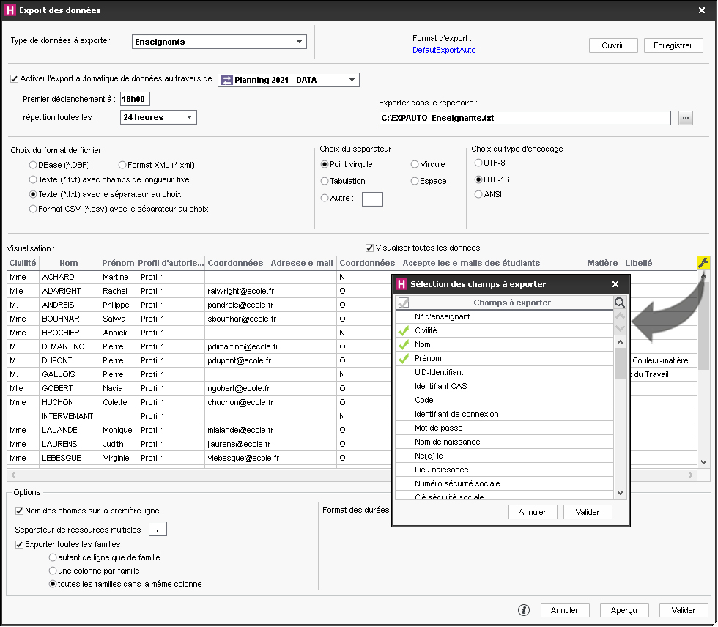Click main Annuler button at bottom

565,610
